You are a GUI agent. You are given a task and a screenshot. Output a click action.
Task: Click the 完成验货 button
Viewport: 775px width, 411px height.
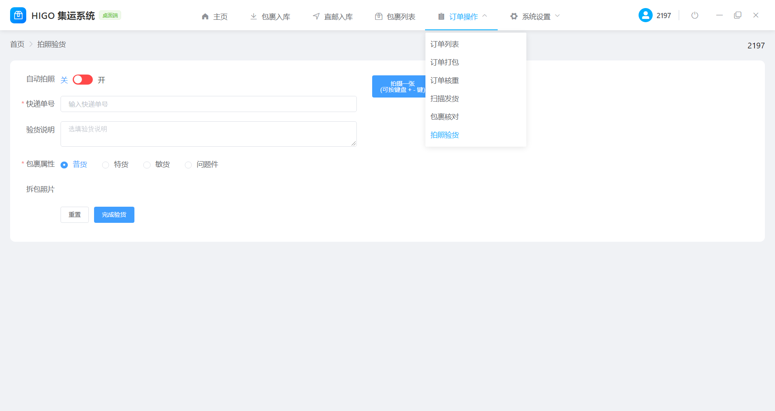[x=114, y=215]
